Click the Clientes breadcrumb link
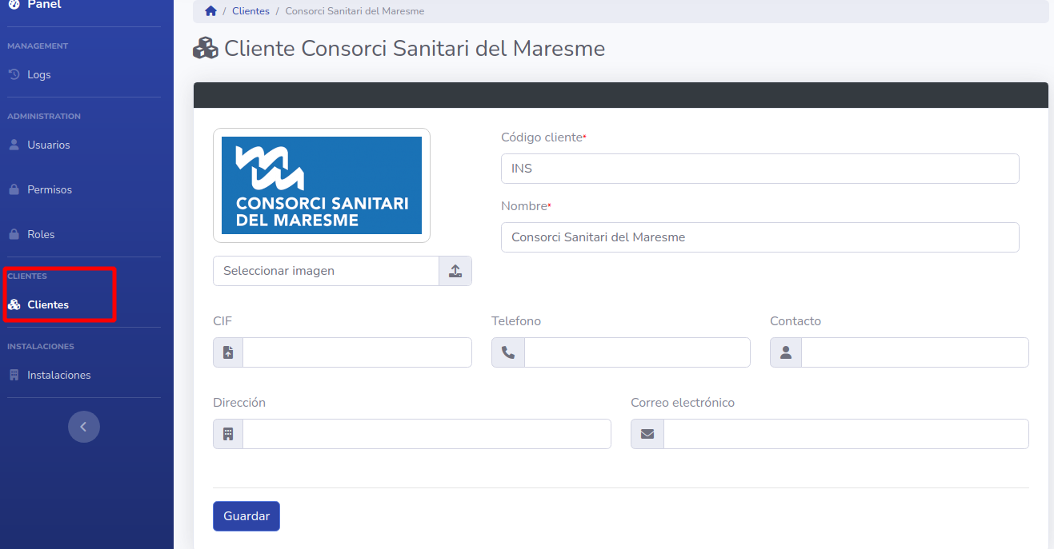This screenshot has height=549, width=1054. pyautogui.click(x=250, y=11)
